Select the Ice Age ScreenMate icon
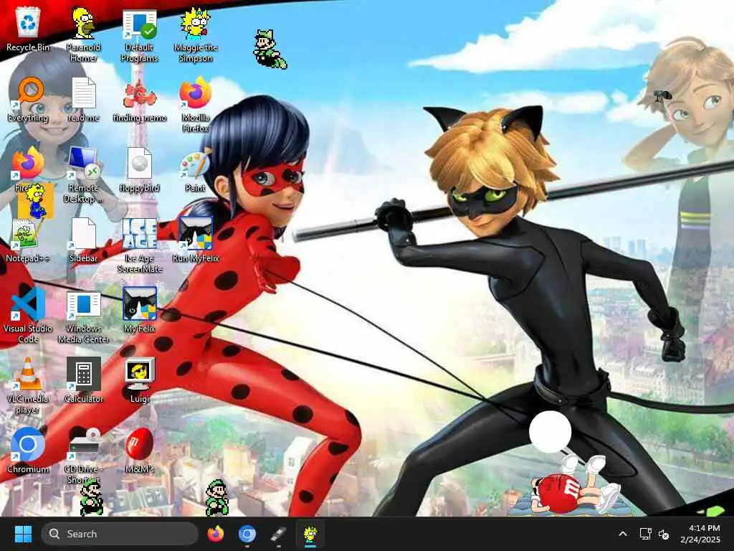This screenshot has width=734, height=551. tap(140, 245)
